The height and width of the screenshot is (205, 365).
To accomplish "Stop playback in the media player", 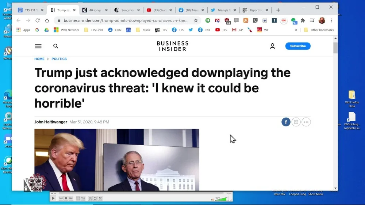I will coord(66,198).
